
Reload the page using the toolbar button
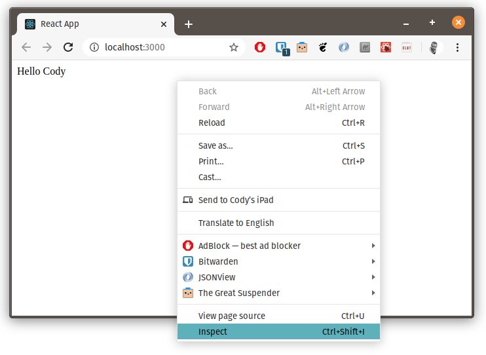(x=67, y=47)
